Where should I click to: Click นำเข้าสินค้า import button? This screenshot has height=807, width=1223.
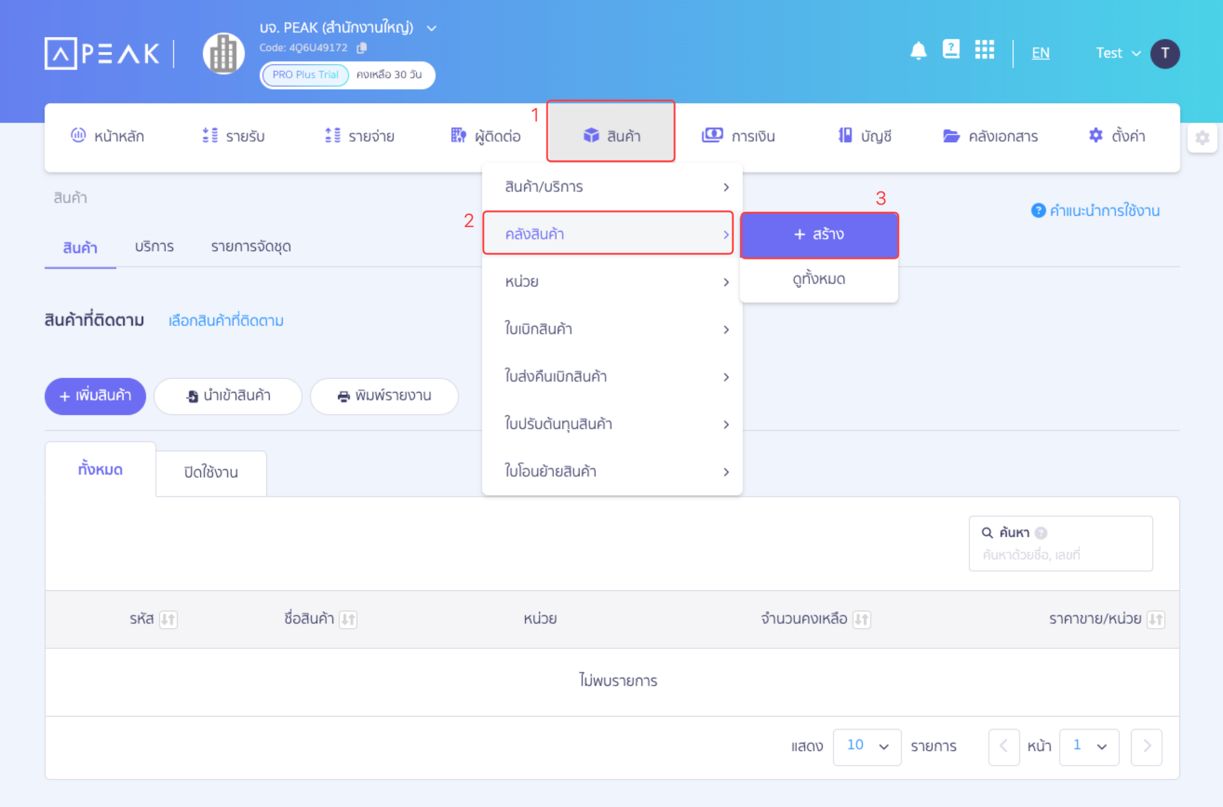tap(228, 396)
